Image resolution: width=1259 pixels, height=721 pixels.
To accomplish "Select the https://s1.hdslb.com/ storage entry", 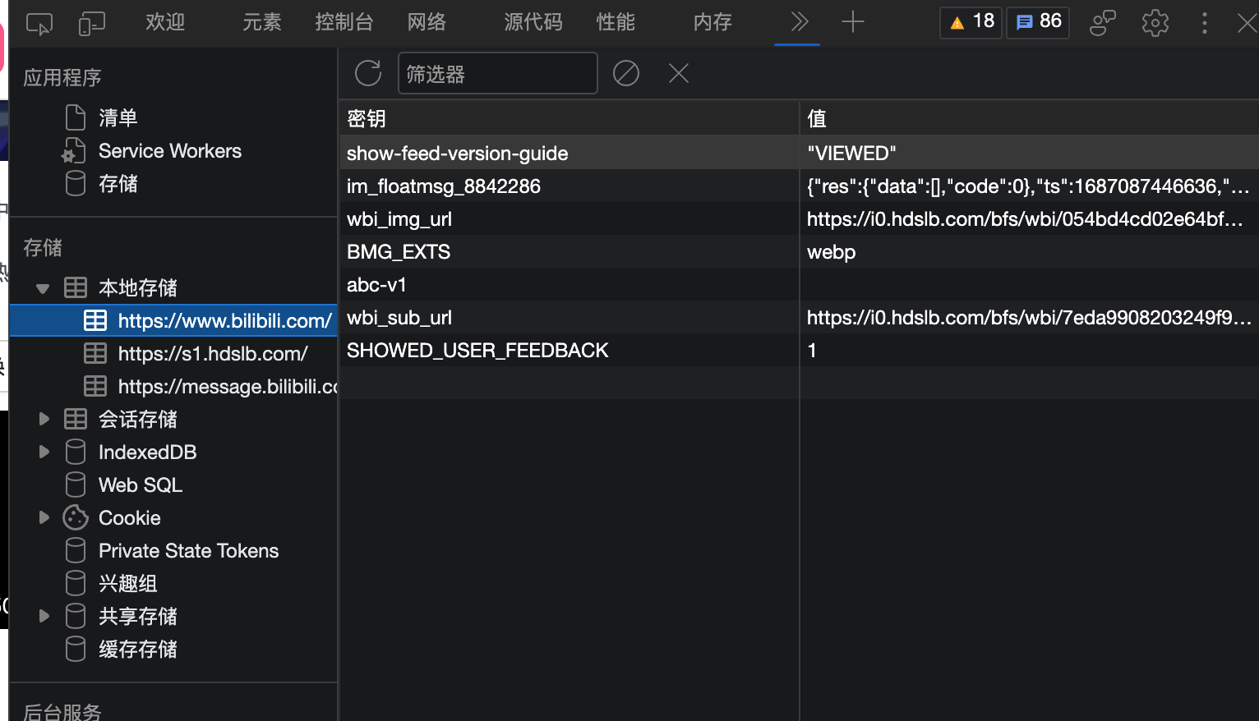I will [212, 353].
